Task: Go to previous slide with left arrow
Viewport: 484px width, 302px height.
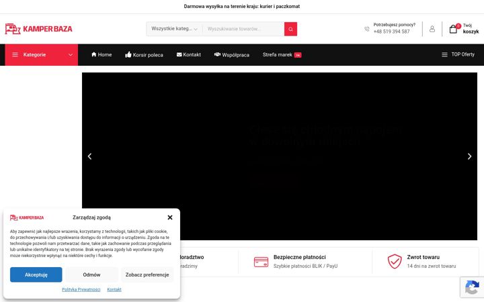Action: tap(89, 156)
